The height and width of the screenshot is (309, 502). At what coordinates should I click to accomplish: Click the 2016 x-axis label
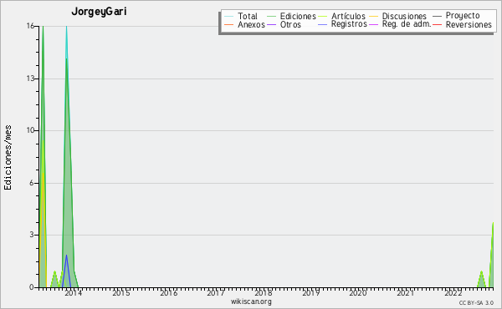168,293
